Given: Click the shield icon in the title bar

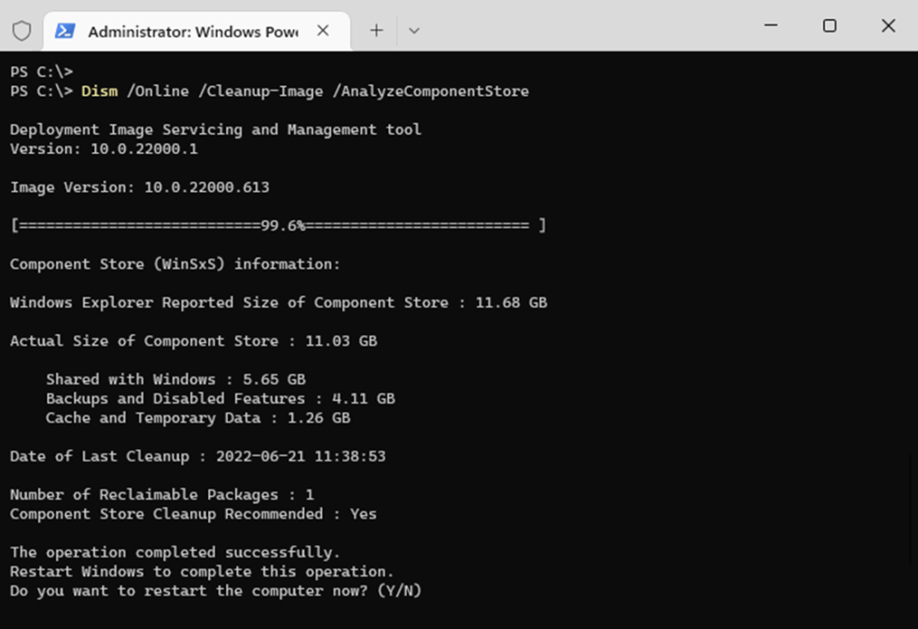Looking at the screenshot, I should pyautogui.click(x=22, y=30).
